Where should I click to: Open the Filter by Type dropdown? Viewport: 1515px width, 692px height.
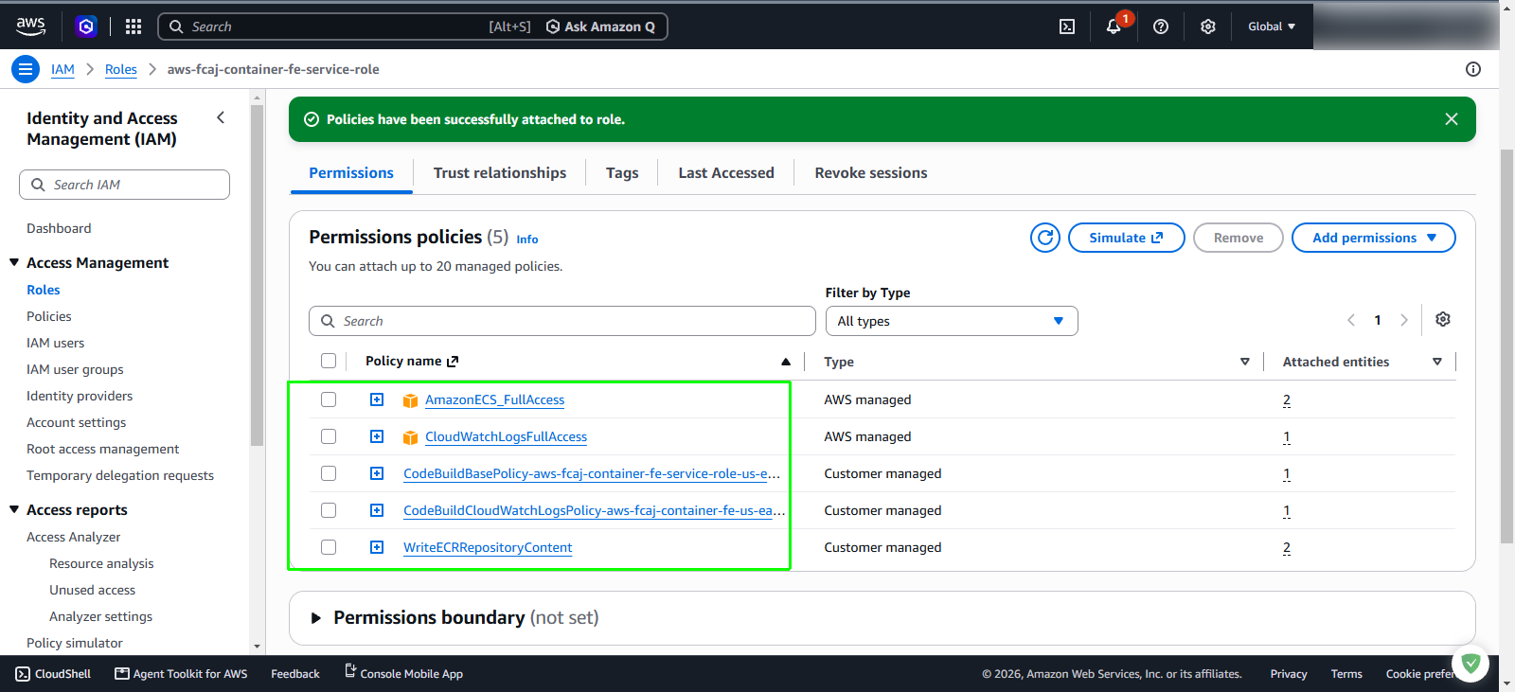point(952,321)
